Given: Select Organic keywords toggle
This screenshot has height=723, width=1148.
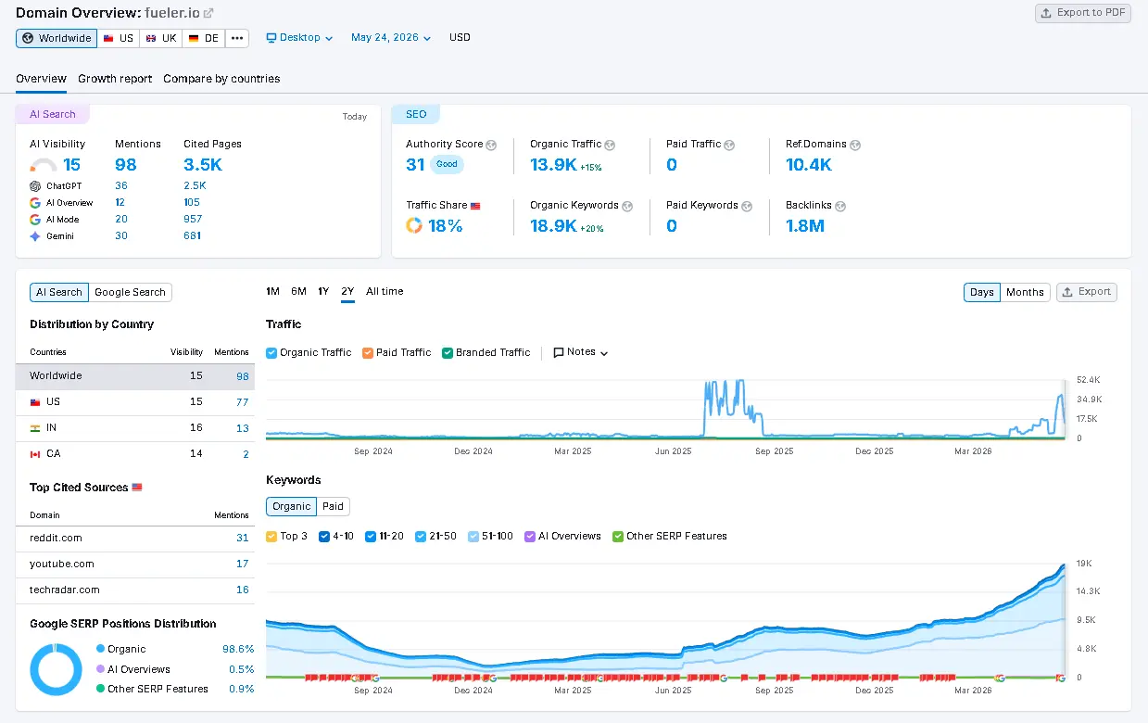Looking at the screenshot, I should click(x=291, y=506).
